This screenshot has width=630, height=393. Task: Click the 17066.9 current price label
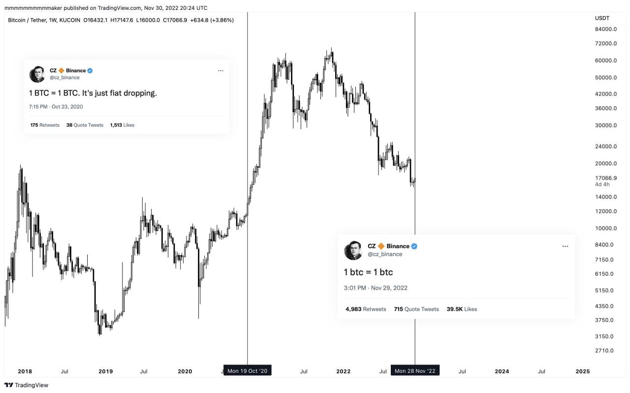point(605,178)
